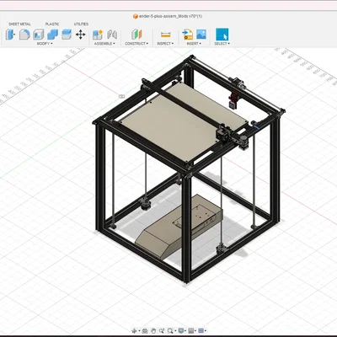
Task: Switch to the SHEET METAL tab
Action: [x=19, y=24]
